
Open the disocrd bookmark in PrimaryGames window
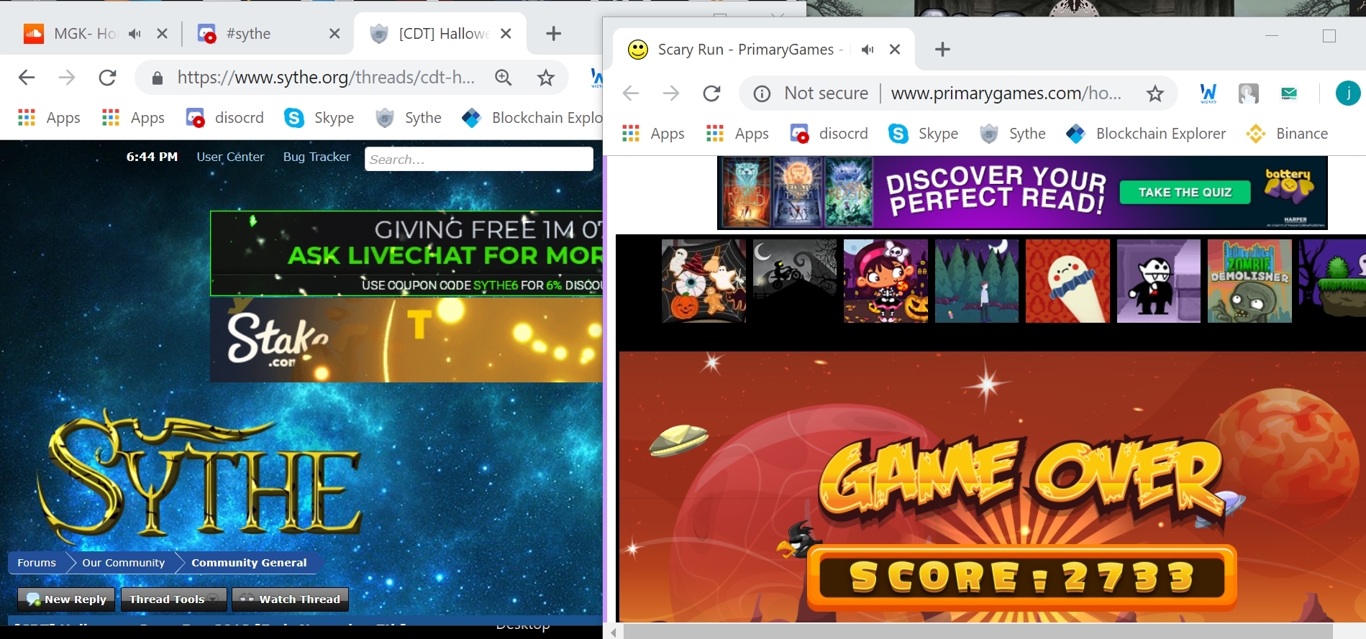pos(829,134)
